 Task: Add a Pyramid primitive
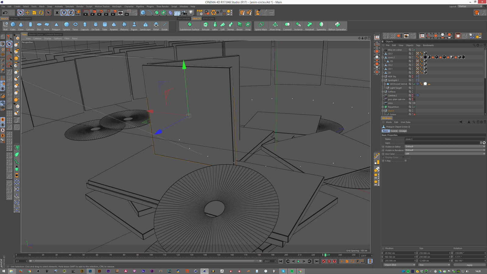pyautogui.click(x=114, y=26)
